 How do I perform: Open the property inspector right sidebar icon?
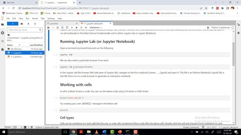(238, 24)
